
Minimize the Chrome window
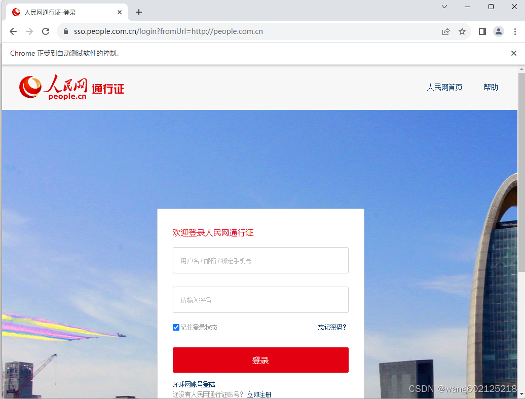pyautogui.click(x=468, y=7)
